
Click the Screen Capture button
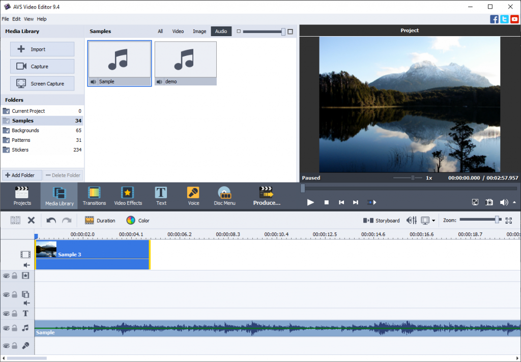tap(42, 83)
